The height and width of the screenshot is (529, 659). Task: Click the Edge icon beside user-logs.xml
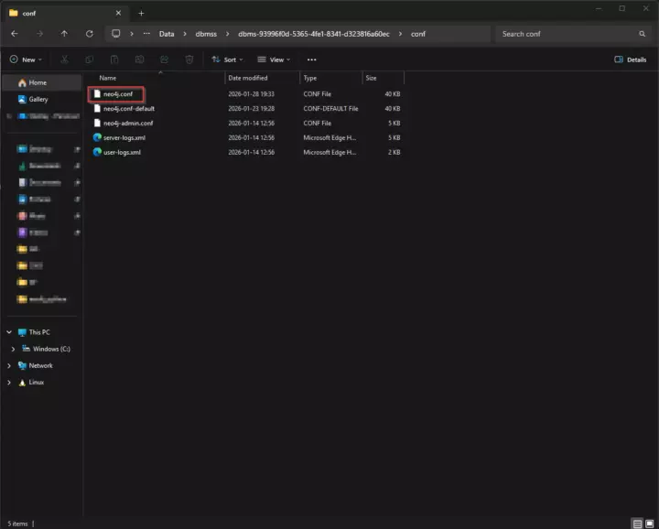tap(97, 152)
